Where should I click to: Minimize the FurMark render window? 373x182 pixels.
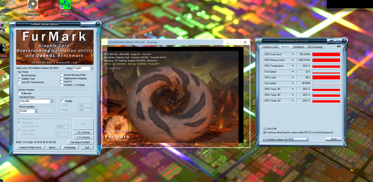[x=227, y=42]
